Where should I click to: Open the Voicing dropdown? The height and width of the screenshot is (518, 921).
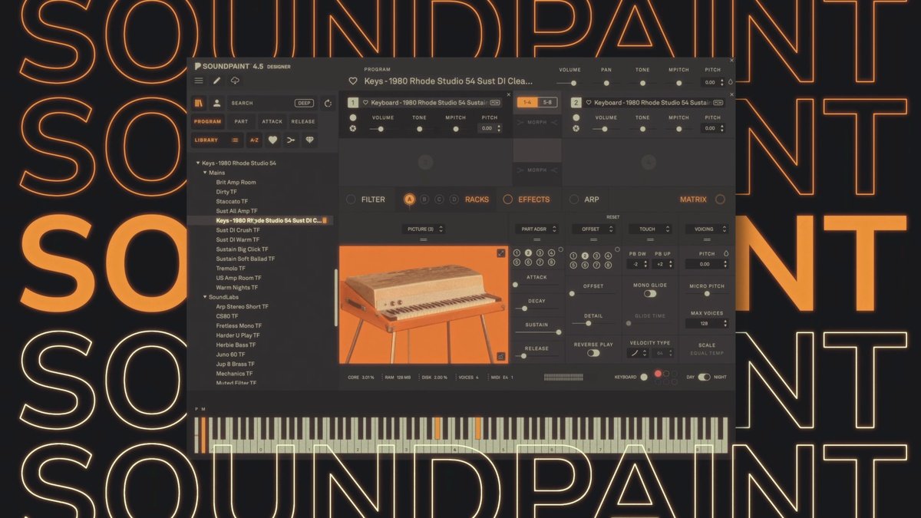[x=707, y=229]
